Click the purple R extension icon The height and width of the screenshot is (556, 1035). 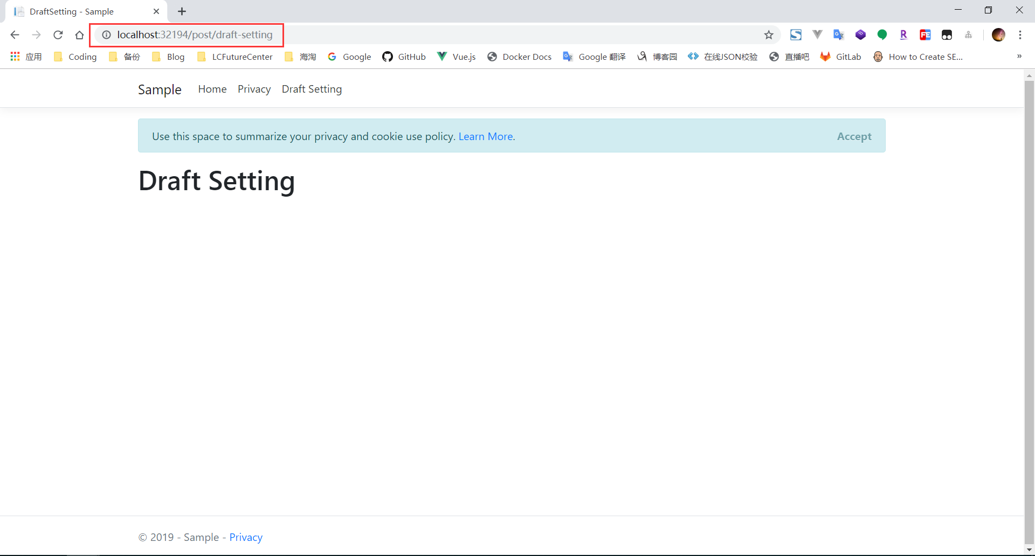[x=903, y=35]
